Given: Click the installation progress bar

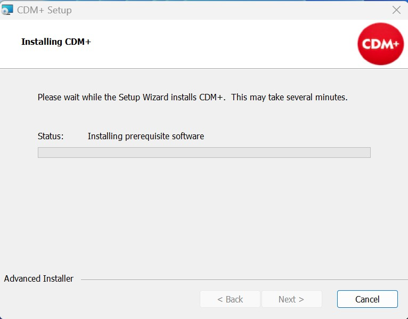Looking at the screenshot, I should tap(204, 153).
